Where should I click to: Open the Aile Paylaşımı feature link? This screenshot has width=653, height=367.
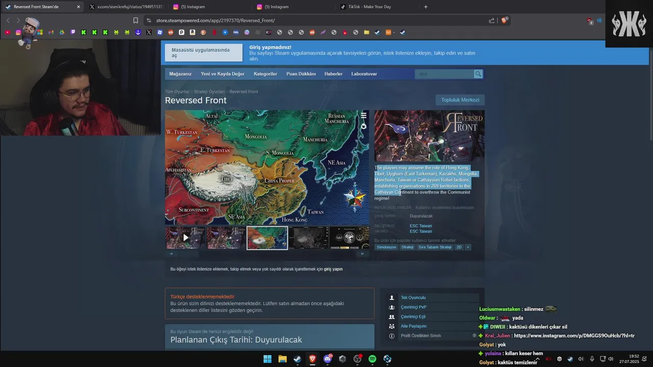tap(414, 326)
